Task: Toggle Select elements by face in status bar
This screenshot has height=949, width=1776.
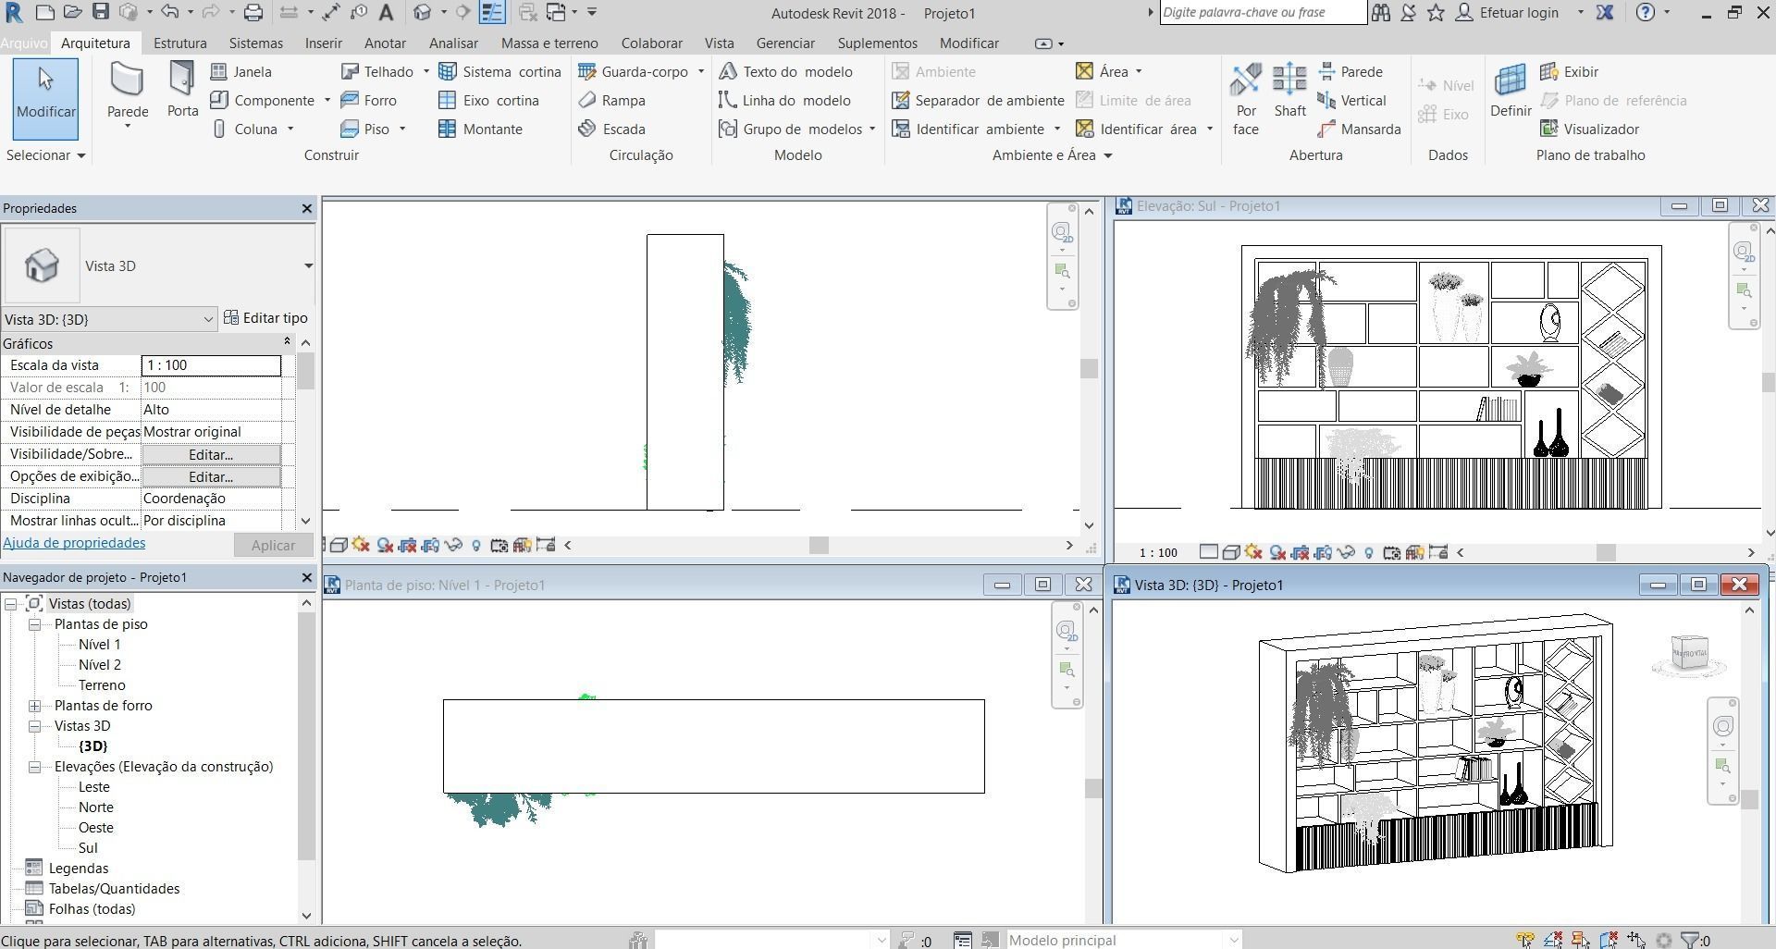Action: [1609, 941]
